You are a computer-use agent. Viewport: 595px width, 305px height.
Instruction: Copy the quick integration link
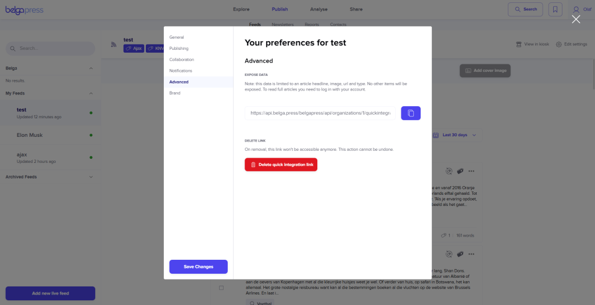(x=410, y=113)
